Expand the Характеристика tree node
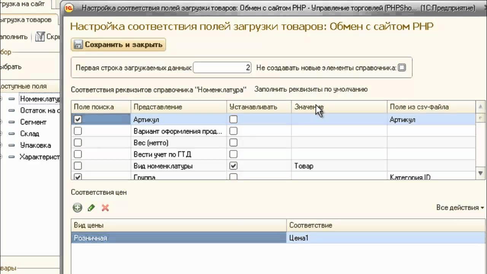Viewport: 487px width, 274px height. coord(2,157)
